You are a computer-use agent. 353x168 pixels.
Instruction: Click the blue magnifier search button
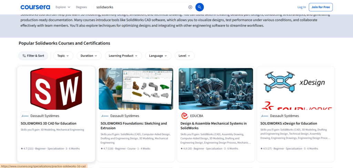[200, 7]
